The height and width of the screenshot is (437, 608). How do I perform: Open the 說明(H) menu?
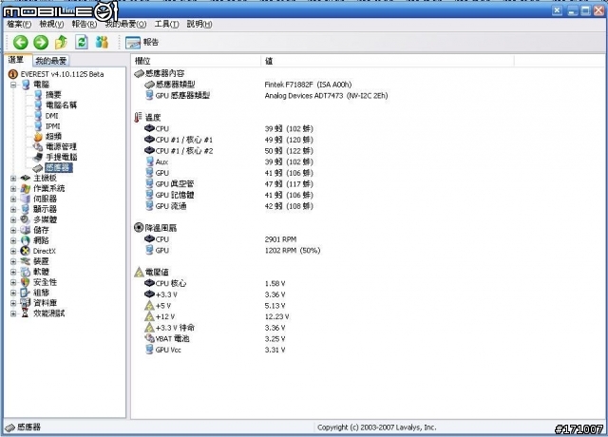(x=199, y=24)
